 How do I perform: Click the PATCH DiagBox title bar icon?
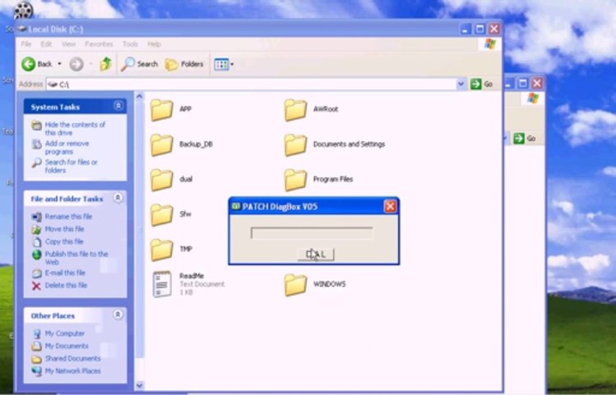click(x=236, y=206)
